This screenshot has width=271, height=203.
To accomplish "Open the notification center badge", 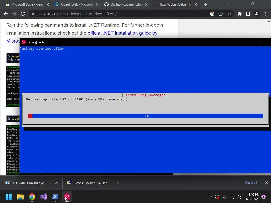I will point(264,197).
